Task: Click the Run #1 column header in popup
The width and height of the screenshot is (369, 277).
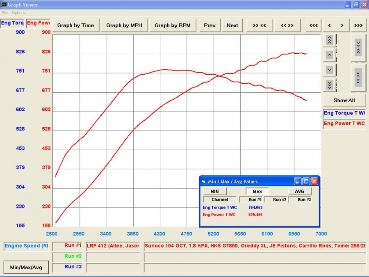Action: click(251, 199)
